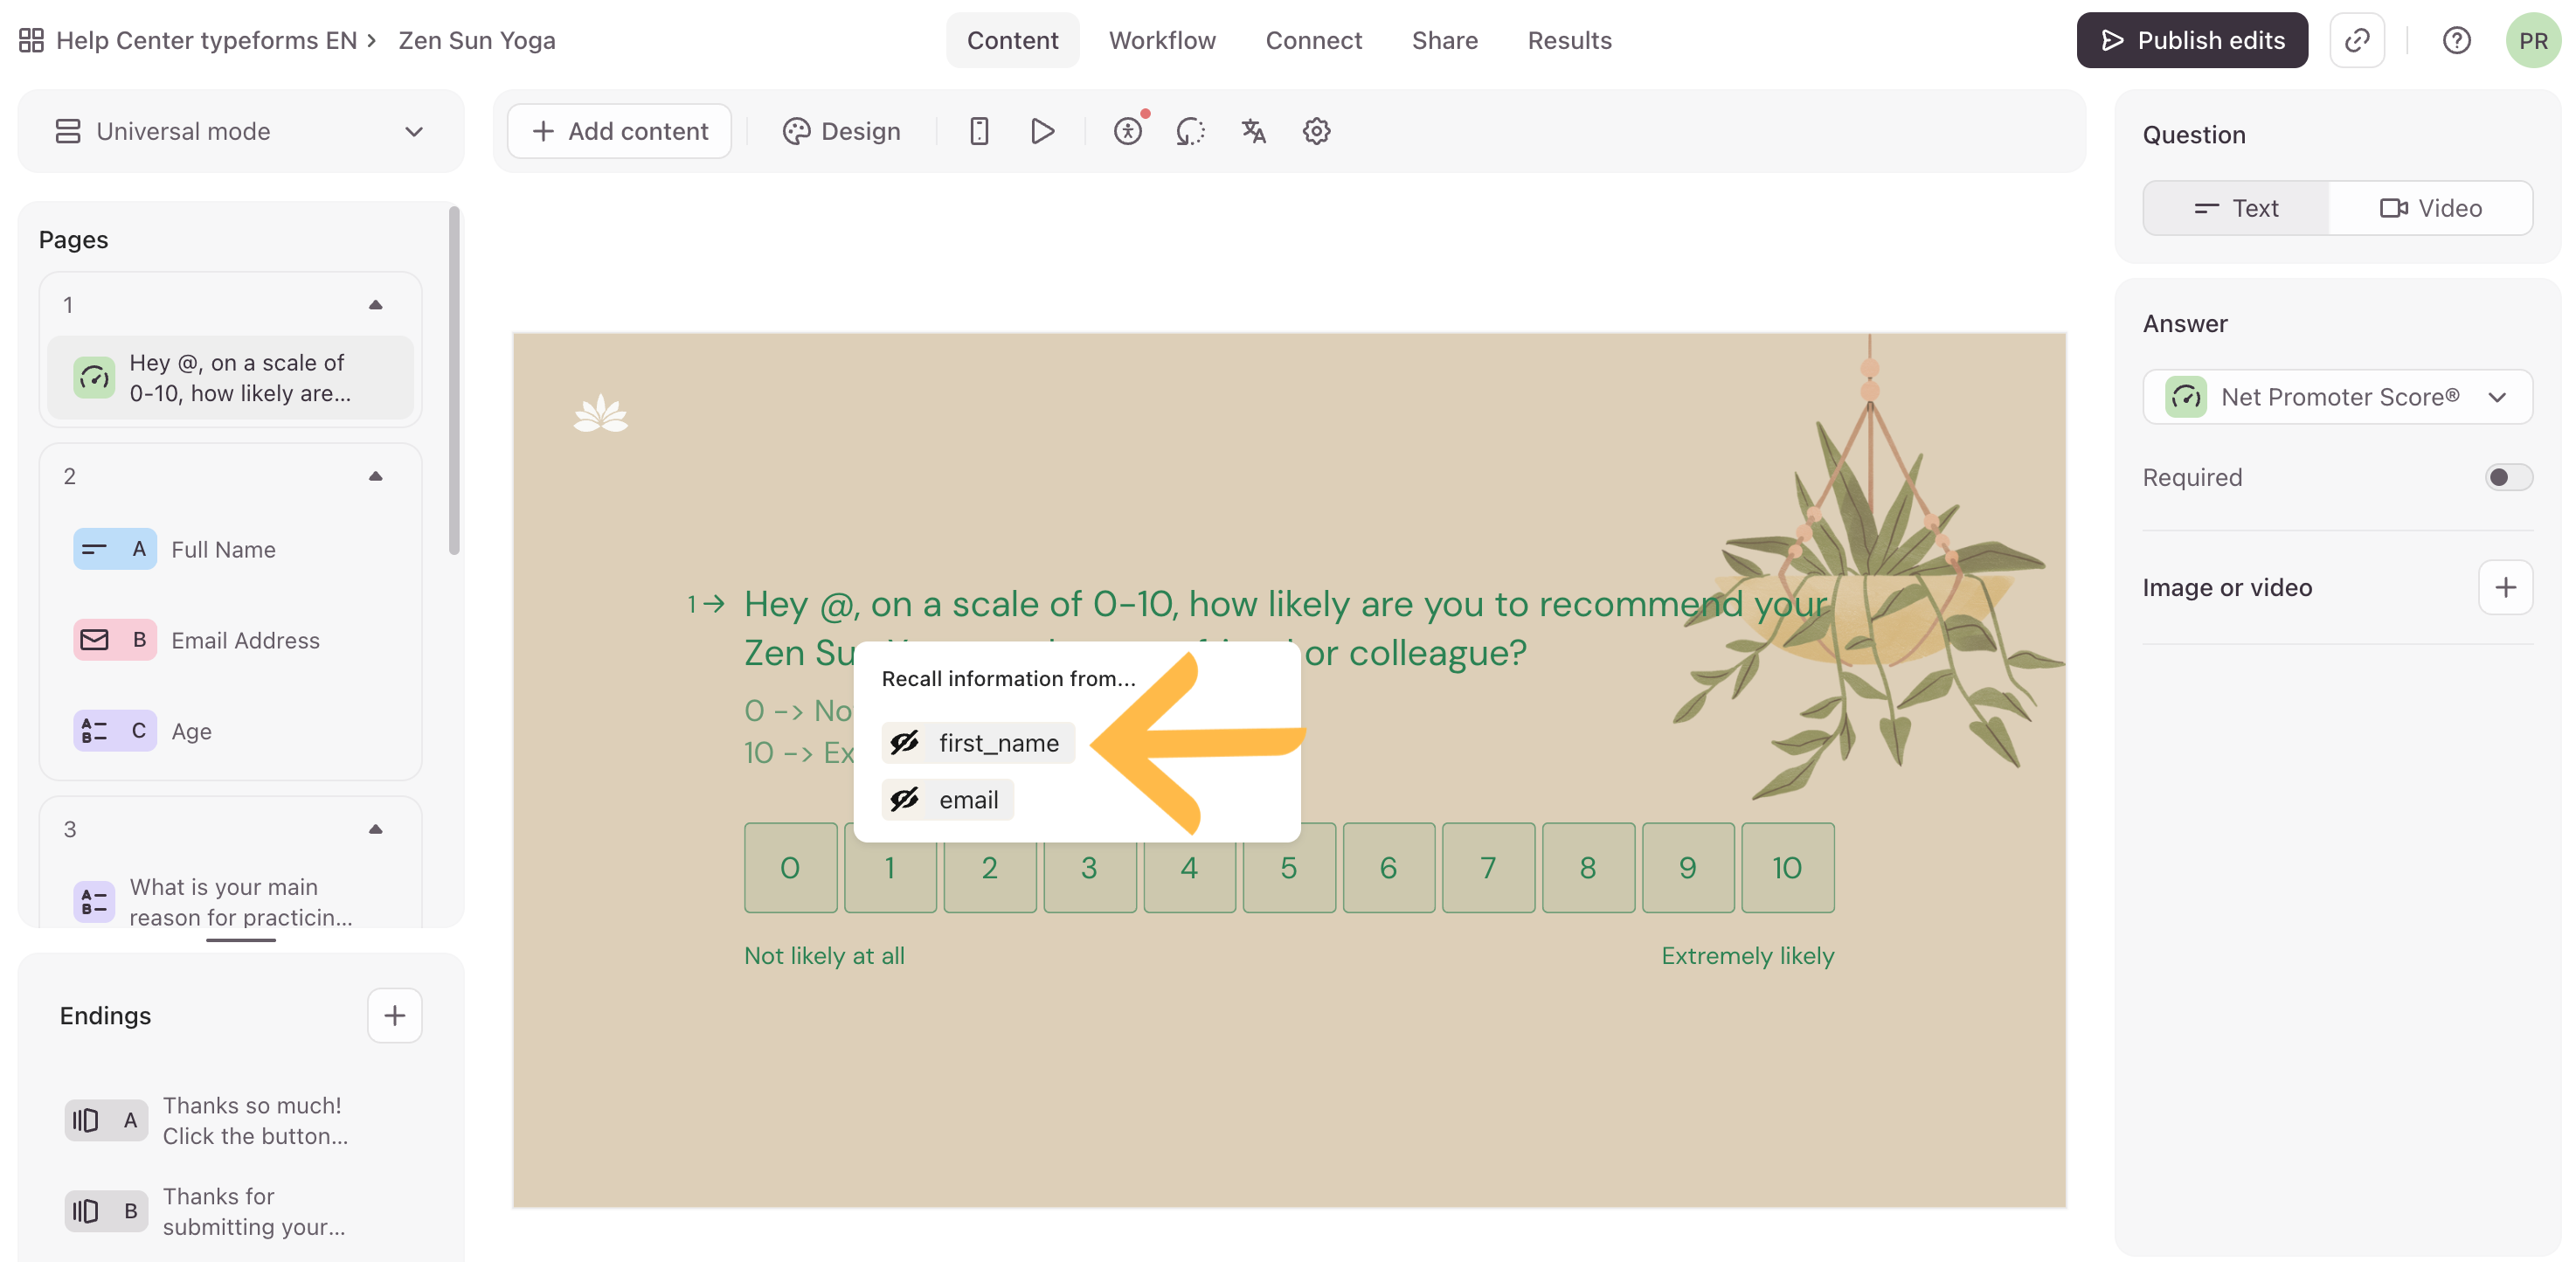
Task: Click the preview play icon
Action: [1042, 131]
